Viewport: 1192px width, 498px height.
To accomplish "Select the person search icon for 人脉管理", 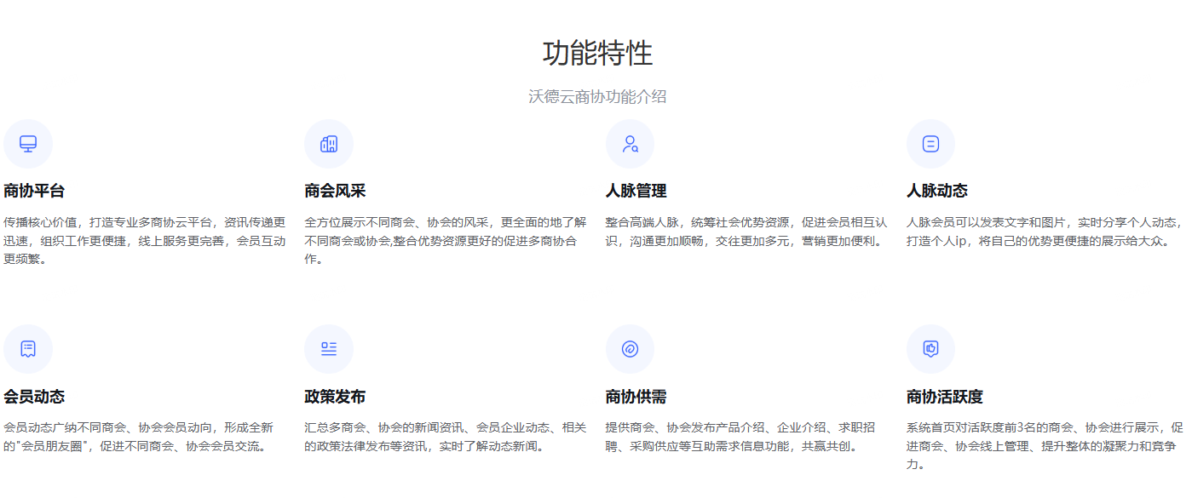I will (x=630, y=144).
